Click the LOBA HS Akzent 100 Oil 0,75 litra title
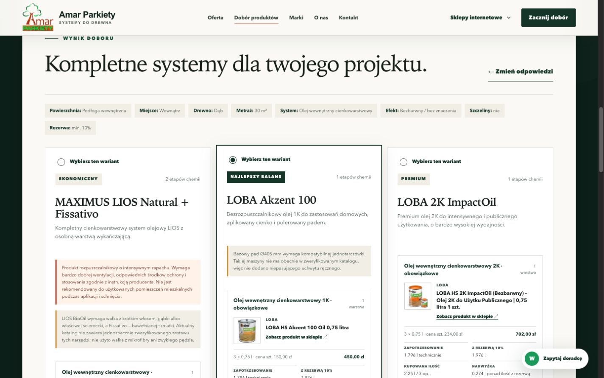604x378 pixels. coord(307,328)
